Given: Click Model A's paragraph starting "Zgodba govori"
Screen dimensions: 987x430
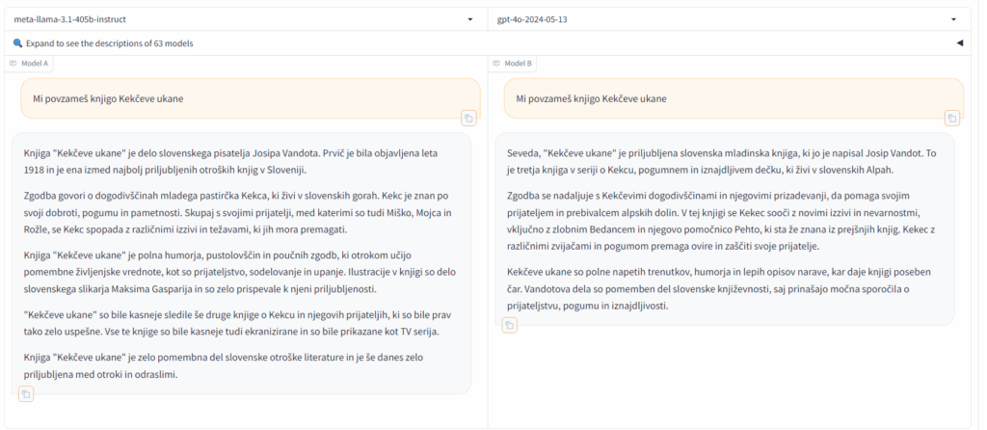Looking at the screenshot, I should [x=241, y=212].
